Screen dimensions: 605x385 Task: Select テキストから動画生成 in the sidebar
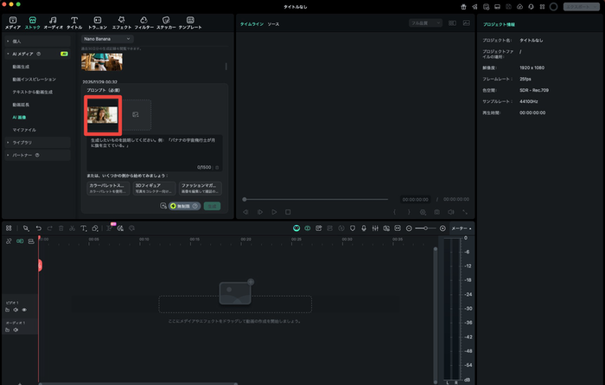point(33,91)
